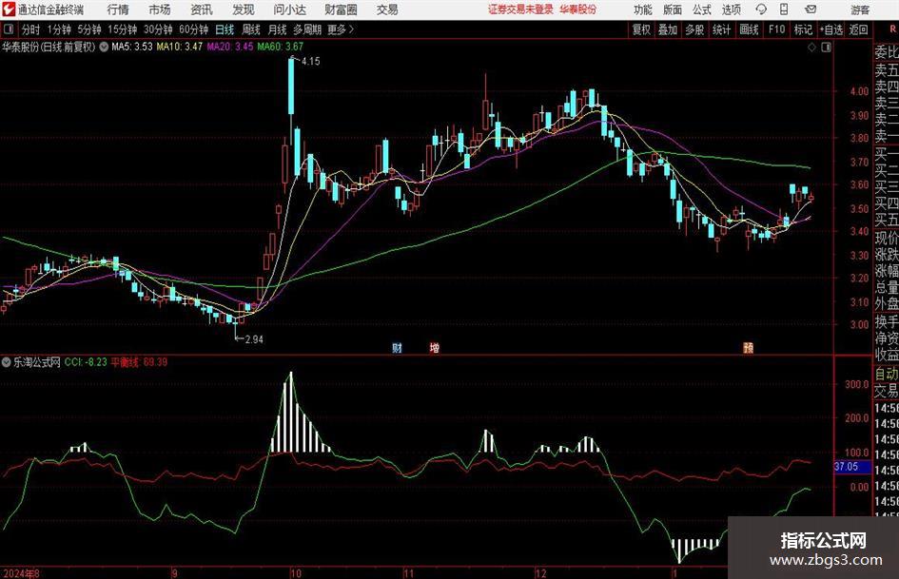The image size is (899, 579).
Task: Click the MA10: 3.47 value
Action: tap(180, 47)
